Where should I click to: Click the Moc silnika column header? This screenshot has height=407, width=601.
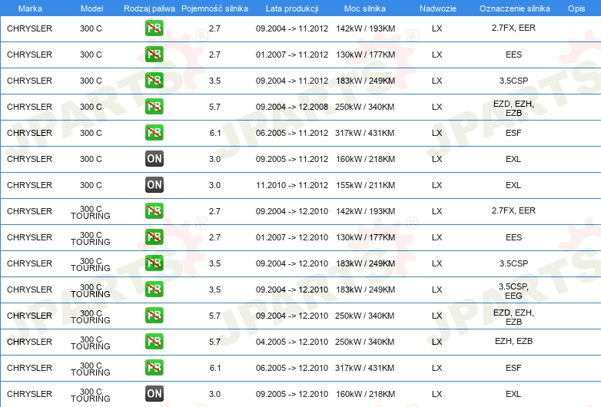click(x=365, y=8)
